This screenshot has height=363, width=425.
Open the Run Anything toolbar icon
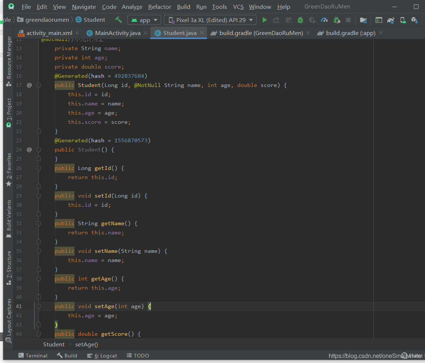pos(379,20)
